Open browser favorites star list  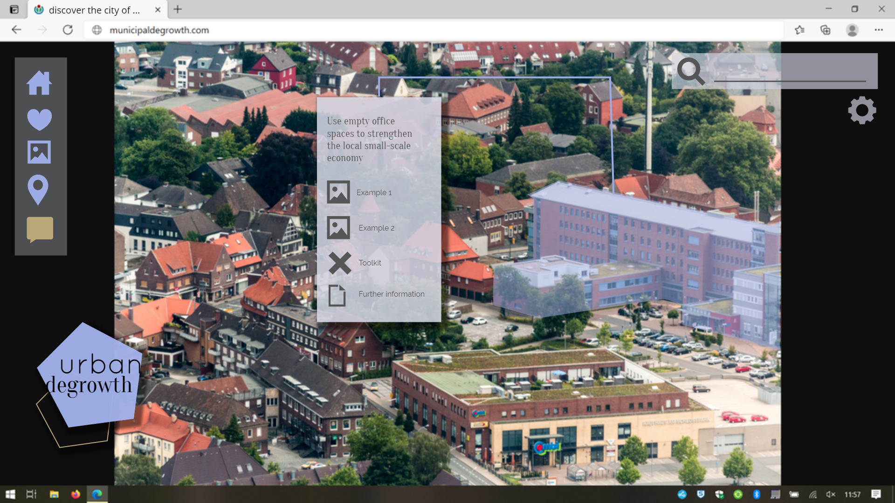(x=799, y=30)
